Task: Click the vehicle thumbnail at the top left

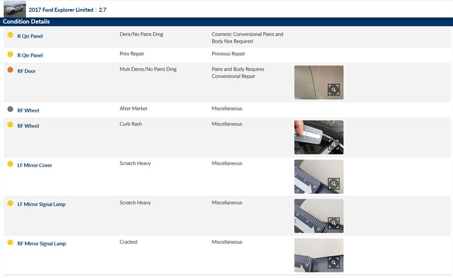Action: click(15, 9)
